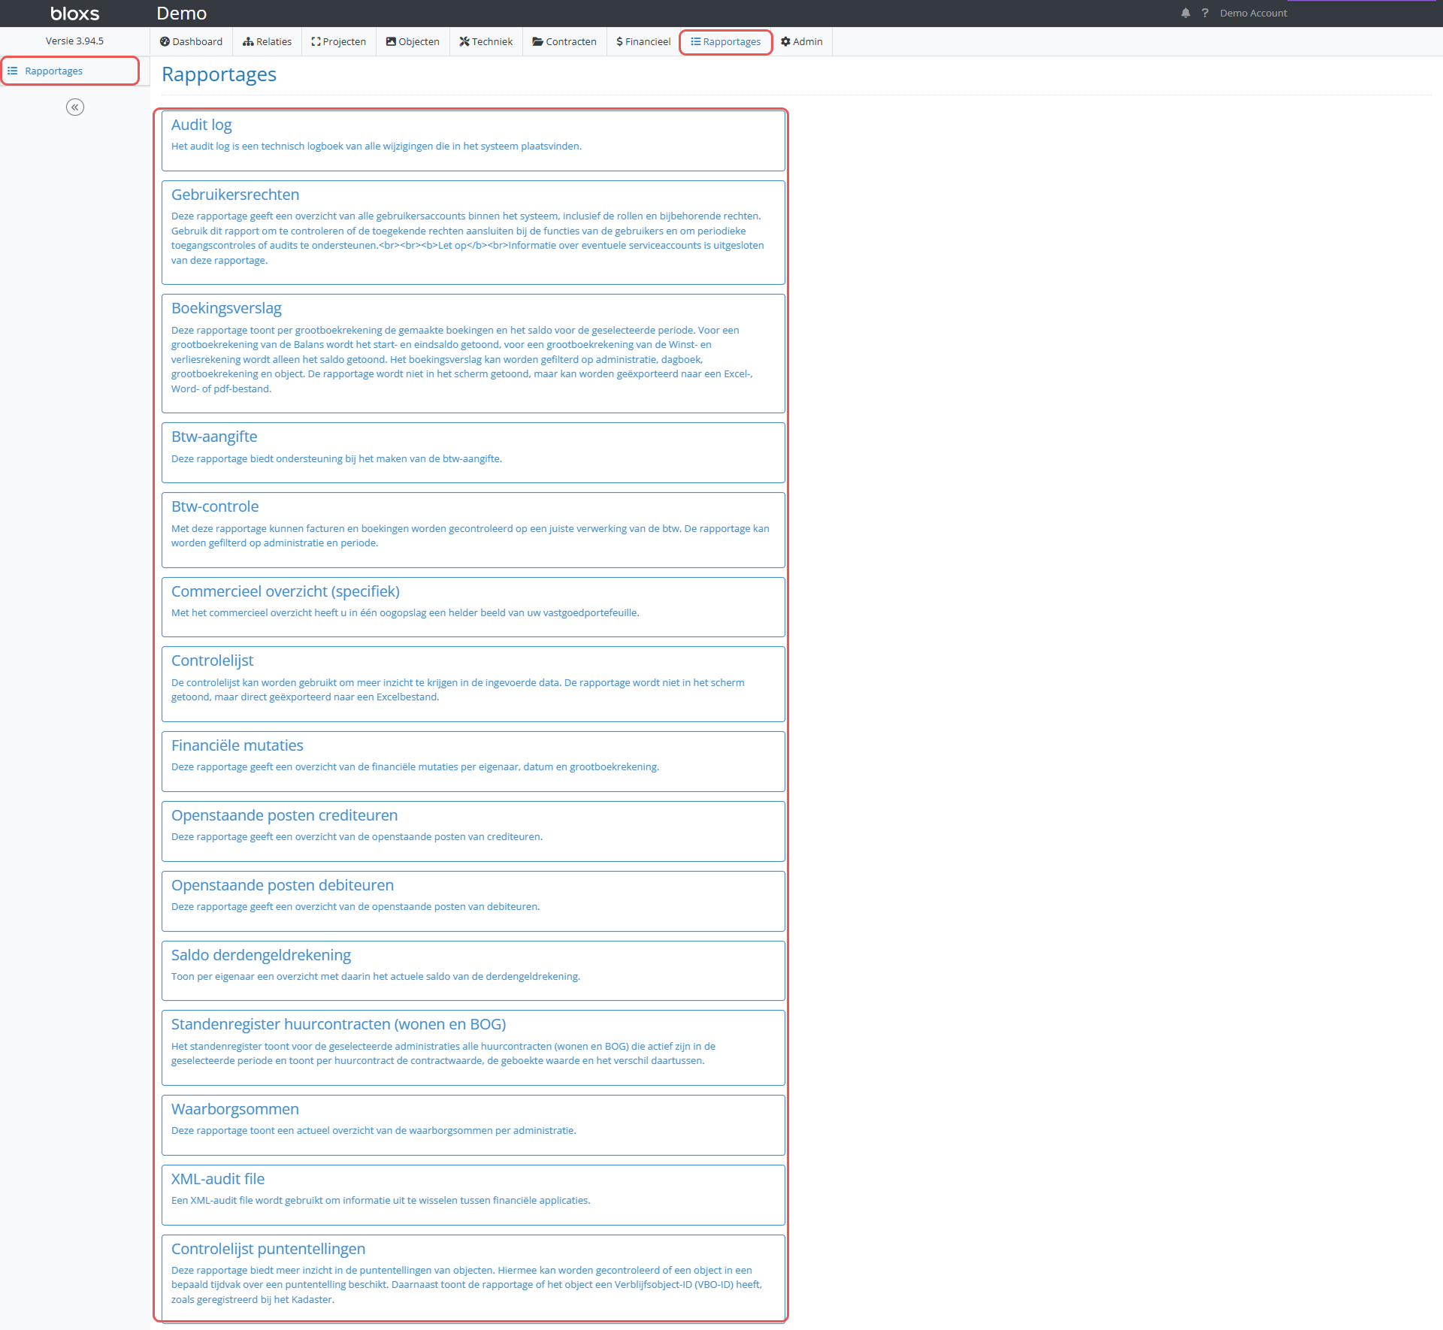Open the Demo Account user menu
Screen dimensions: 1443x1330
point(1253,13)
